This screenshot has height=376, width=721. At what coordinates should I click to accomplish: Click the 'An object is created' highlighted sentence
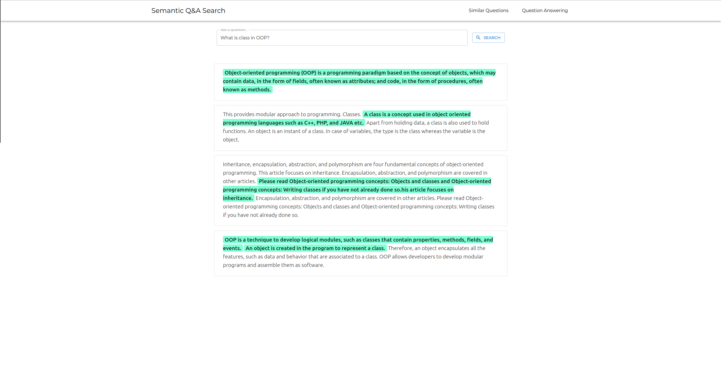315,248
